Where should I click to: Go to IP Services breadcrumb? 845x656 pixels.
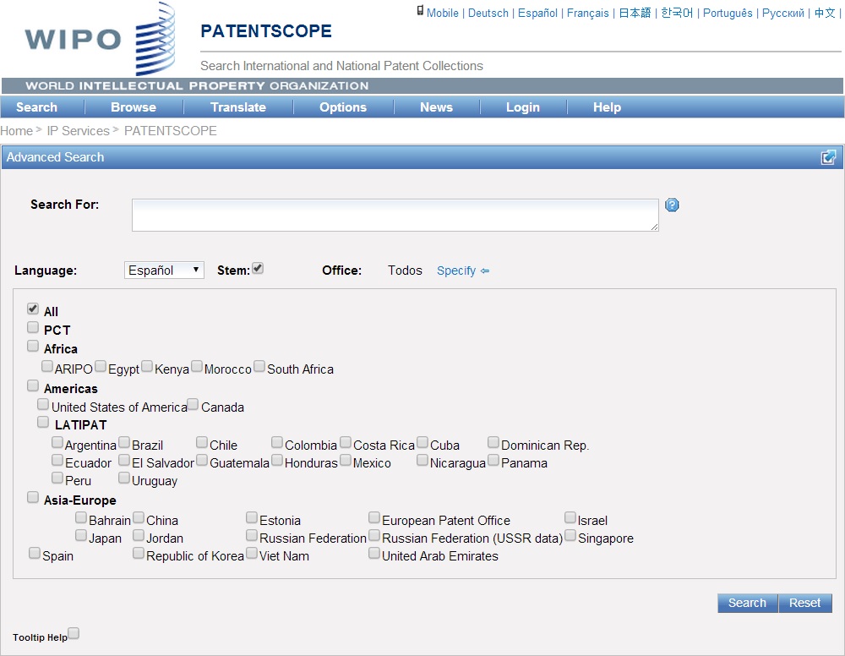[x=78, y=131]
